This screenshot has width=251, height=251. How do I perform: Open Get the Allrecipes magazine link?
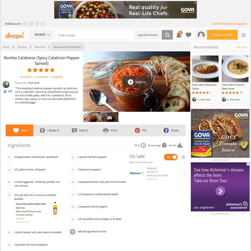230,24
